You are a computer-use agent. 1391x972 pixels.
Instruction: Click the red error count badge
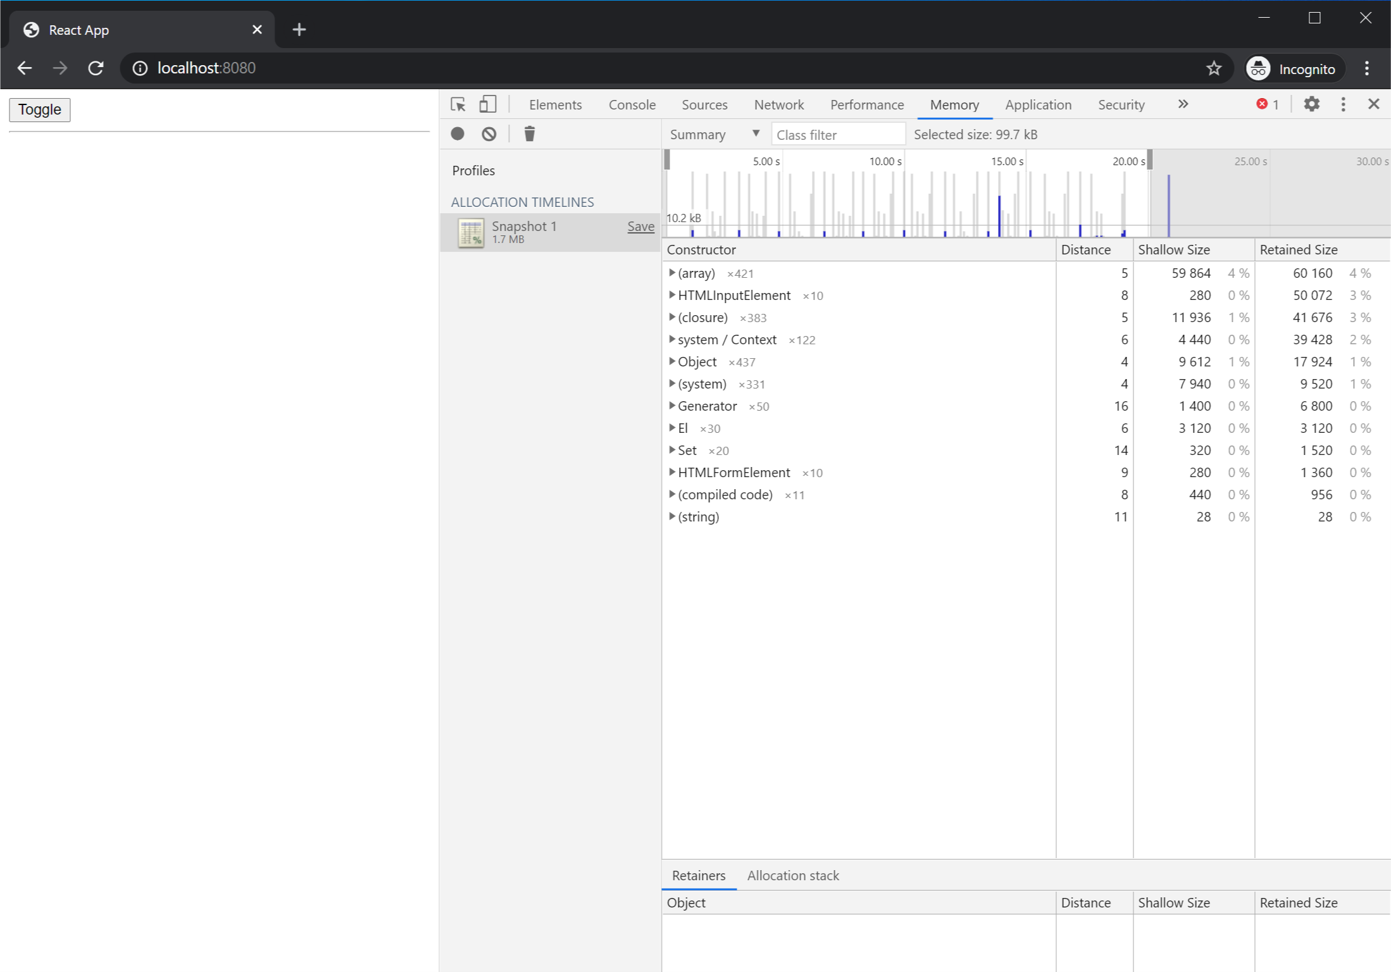coord(1268,104)
